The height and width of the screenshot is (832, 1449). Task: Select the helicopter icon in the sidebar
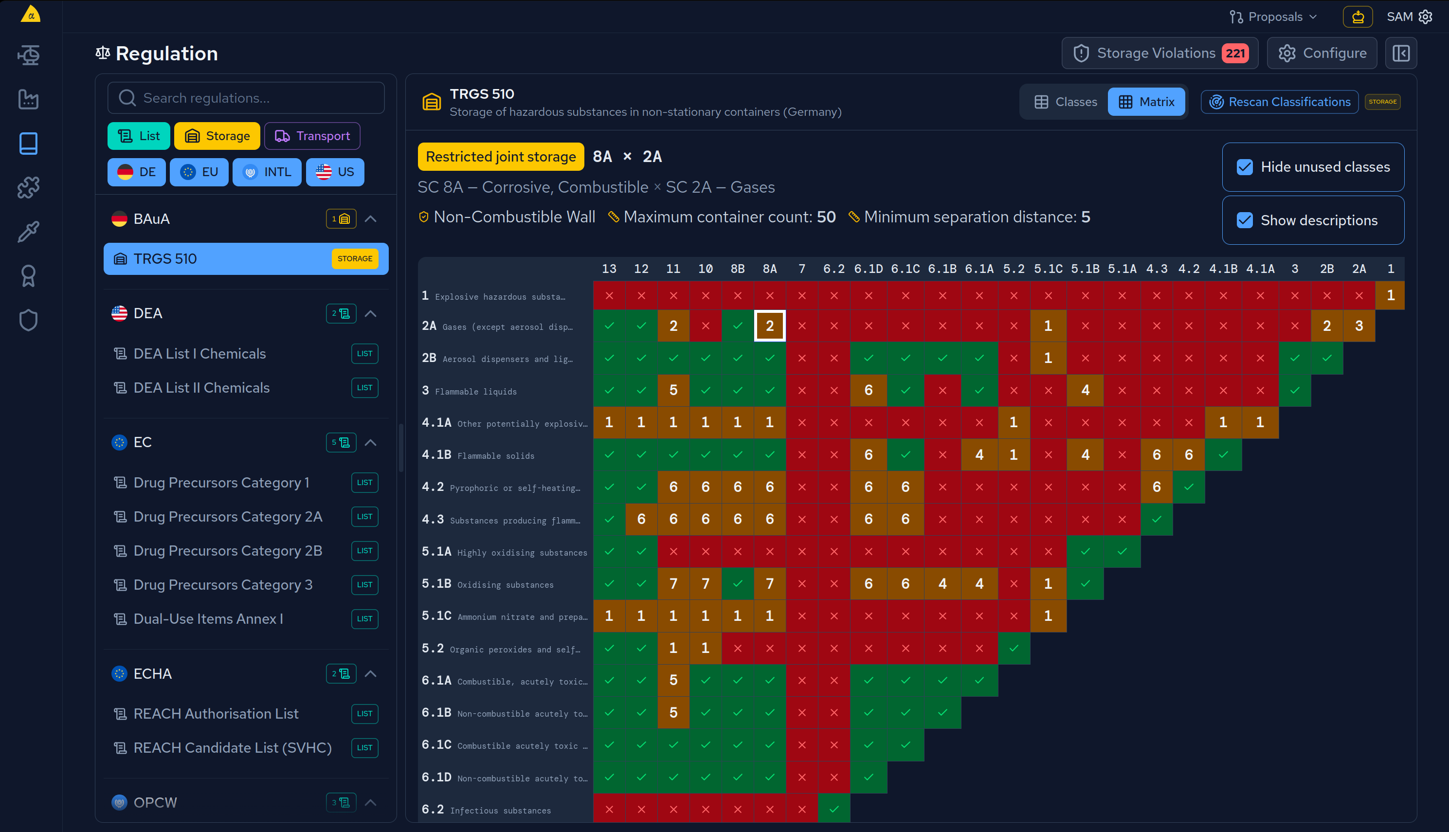[28, 55]
